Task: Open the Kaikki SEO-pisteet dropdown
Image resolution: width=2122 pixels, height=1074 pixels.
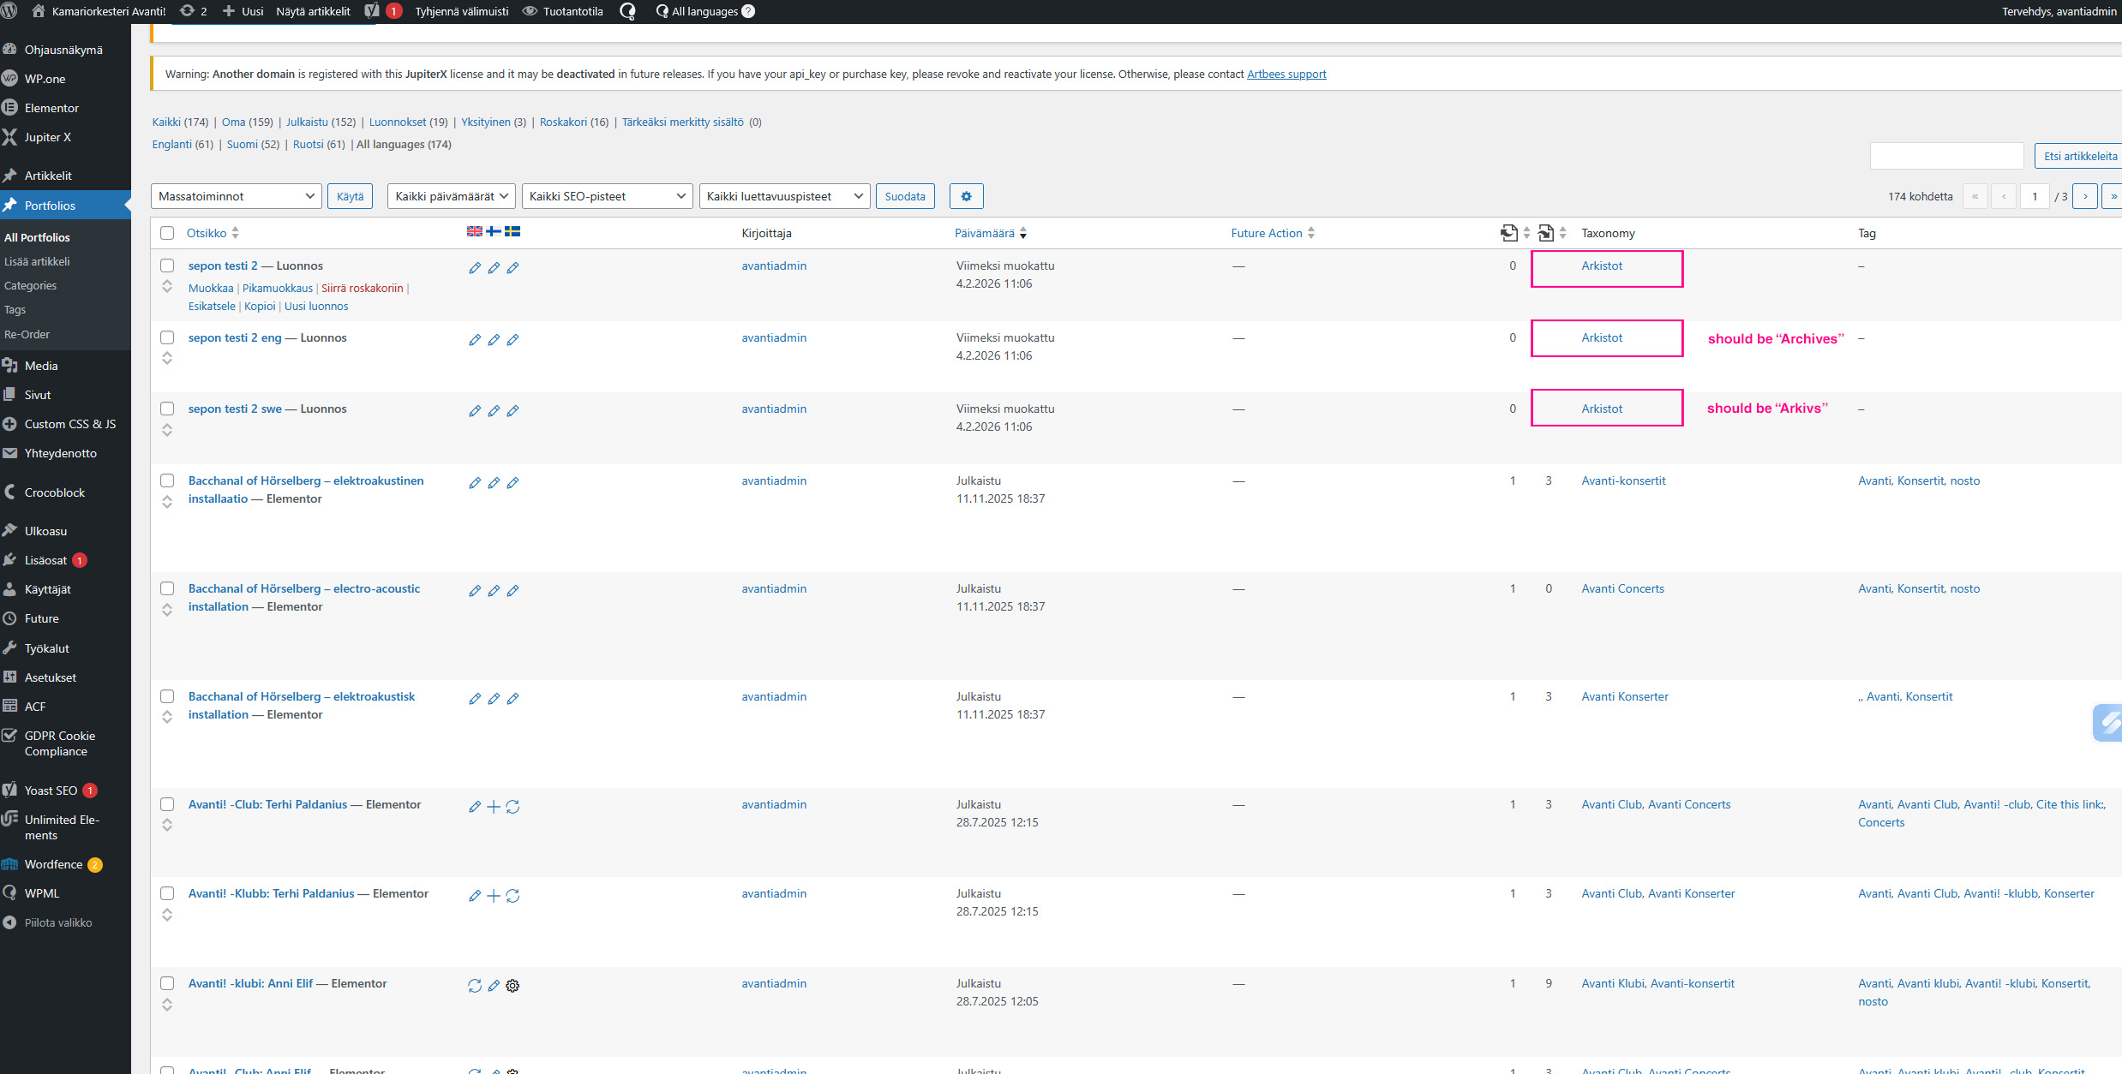Action: coord(607,196)
